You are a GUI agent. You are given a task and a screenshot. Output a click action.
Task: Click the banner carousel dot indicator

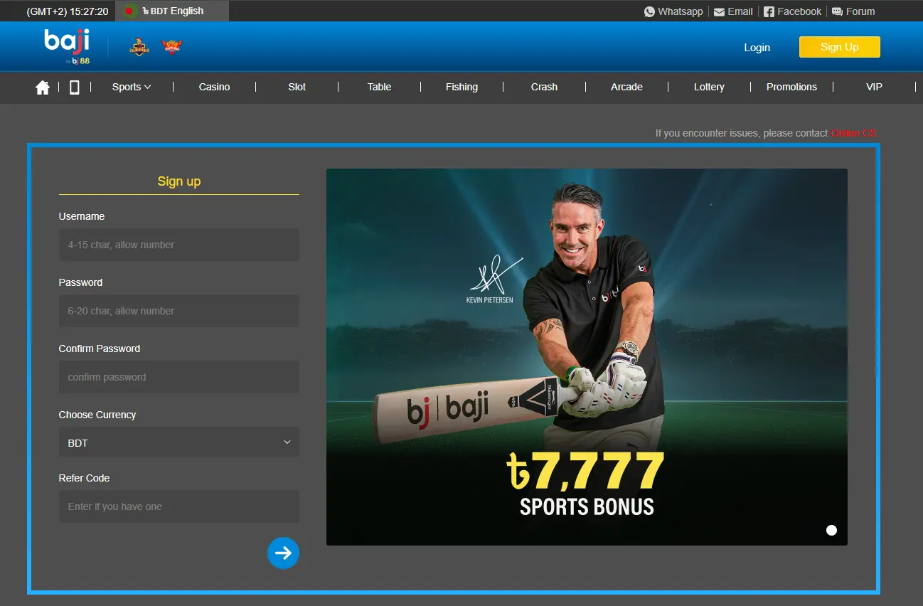[x=831, y=530]
